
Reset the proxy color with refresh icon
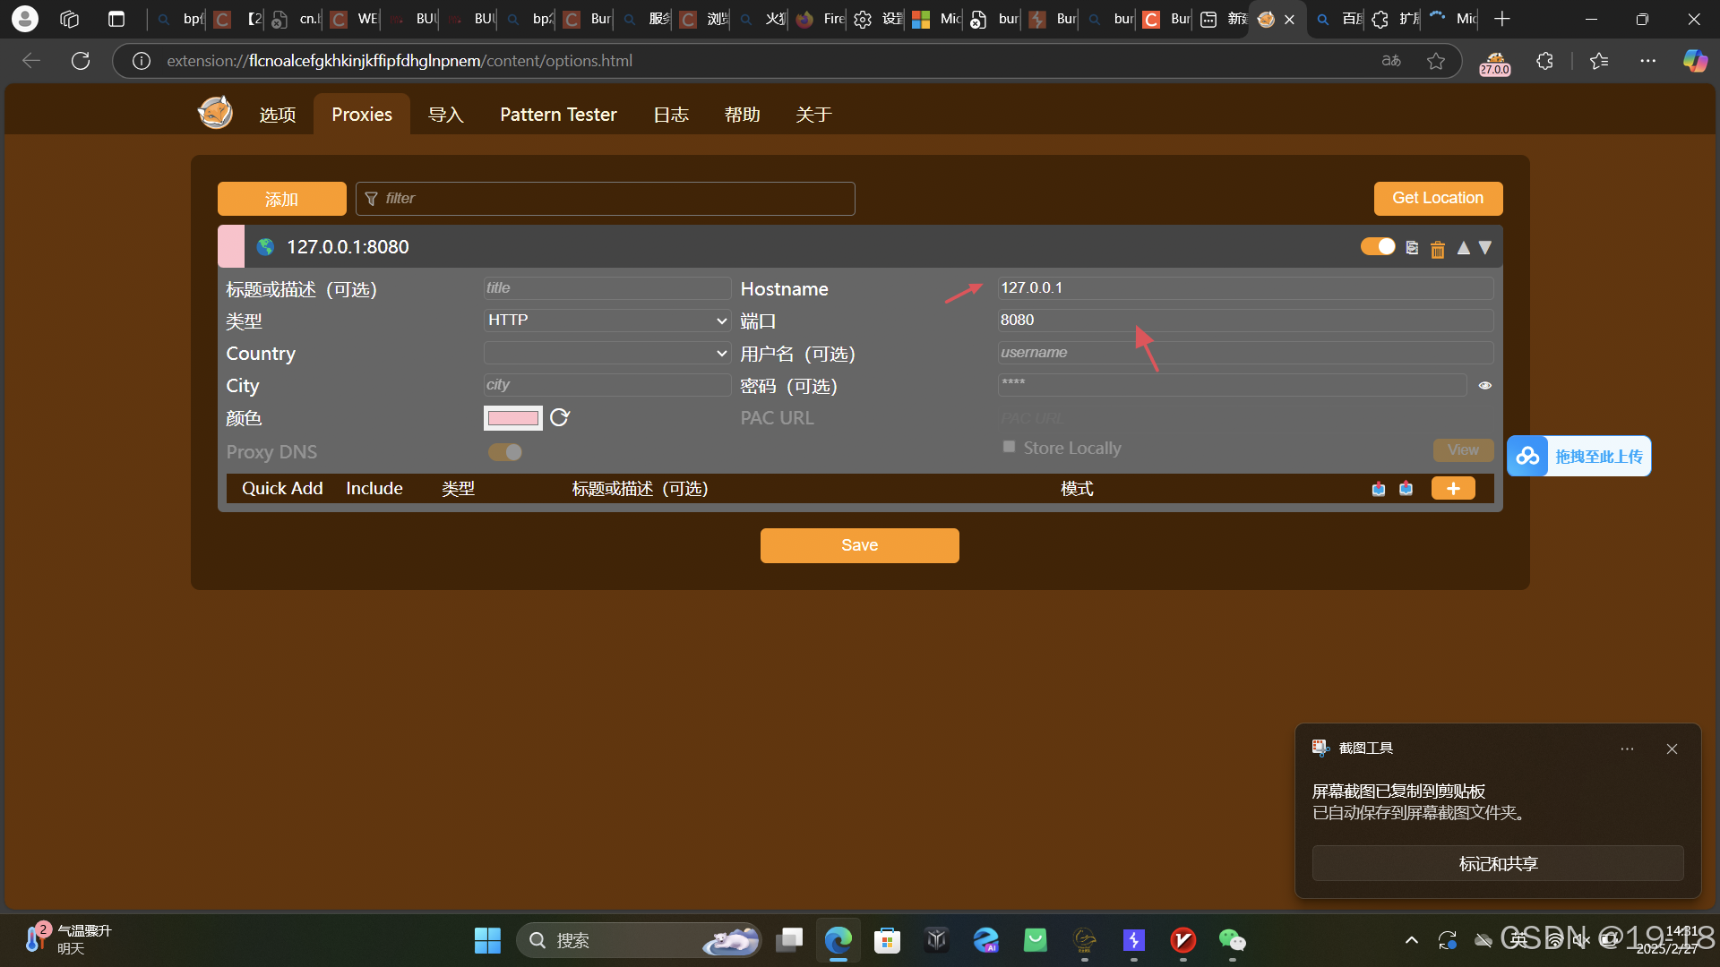tap(560, 418)
